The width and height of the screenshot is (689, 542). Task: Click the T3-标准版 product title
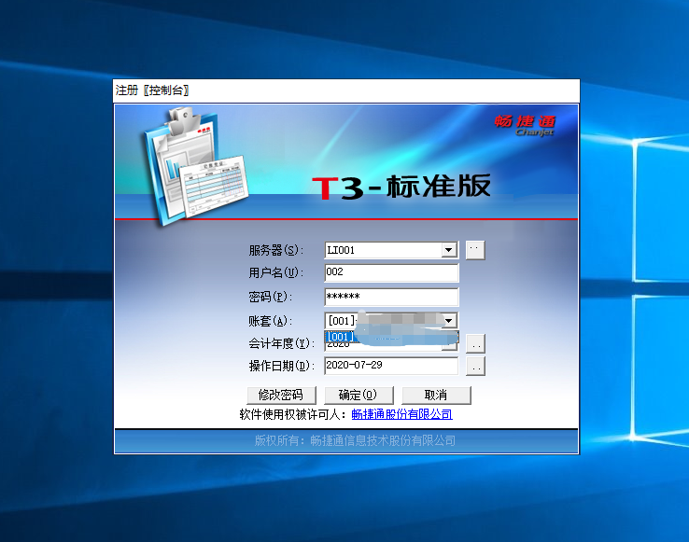point(401,187)
